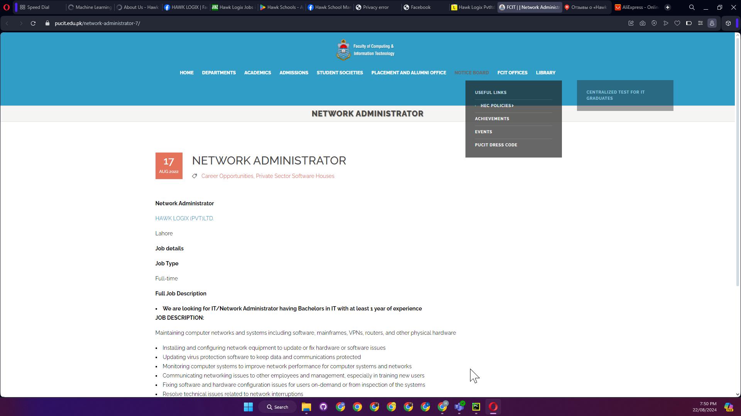Screen dimensions: 741x416
Task: Open File Explorer from taskbar
Action: click(x=306, y=407)
